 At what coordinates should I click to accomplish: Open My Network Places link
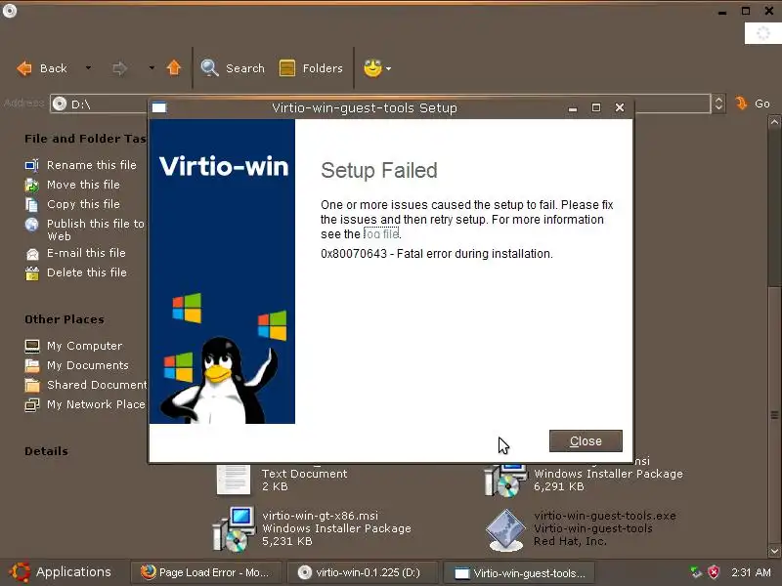(96, 404)
